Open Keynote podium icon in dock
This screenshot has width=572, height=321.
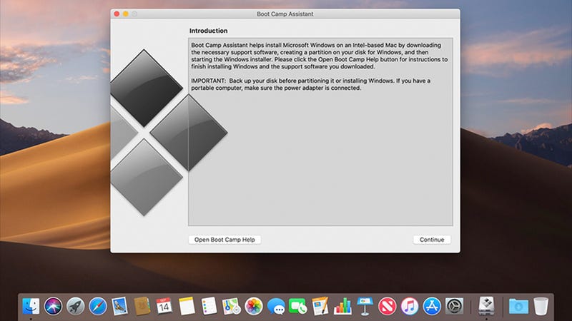pyautogui.click(x=365, y=306)
